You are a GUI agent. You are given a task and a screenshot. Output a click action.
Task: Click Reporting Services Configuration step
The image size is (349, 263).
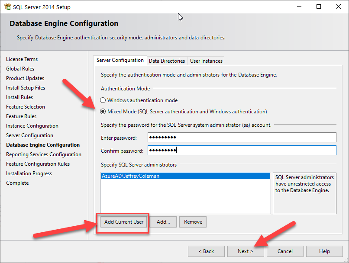44,154
